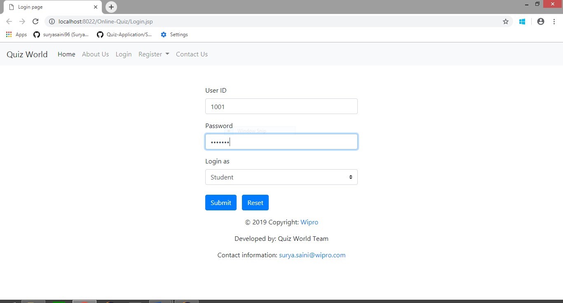Image resolution: width=563 pixels, height=303 pixels.
Task: Open the Login as Student dropdown
Action: pyautogui.click(x=281, y=177)
